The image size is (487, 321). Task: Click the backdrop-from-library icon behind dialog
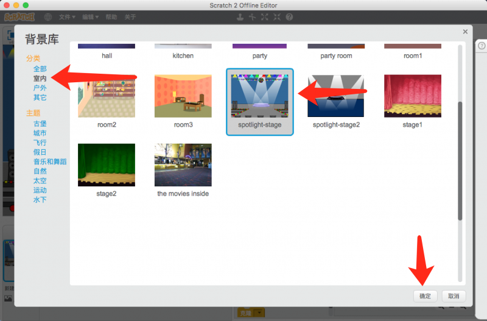[8, 298]
